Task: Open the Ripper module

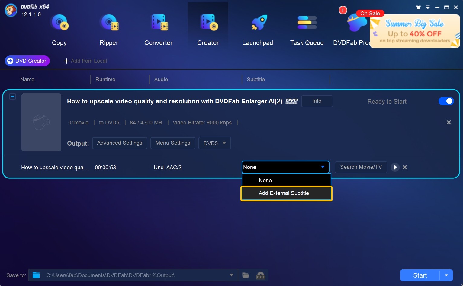Action: coord(109,30)
